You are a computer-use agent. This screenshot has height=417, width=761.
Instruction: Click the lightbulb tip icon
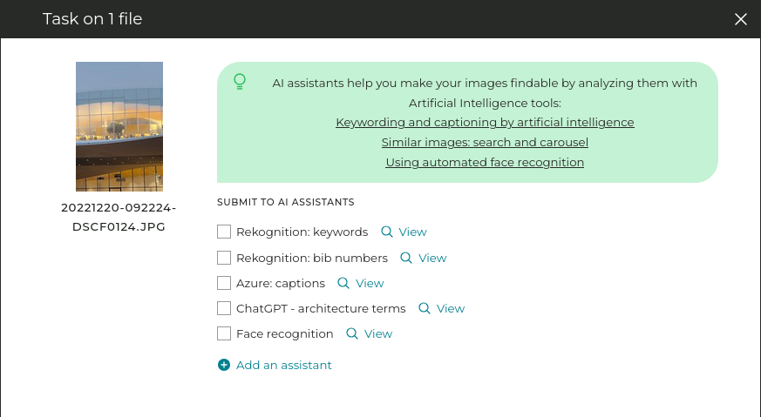point(240,82)
